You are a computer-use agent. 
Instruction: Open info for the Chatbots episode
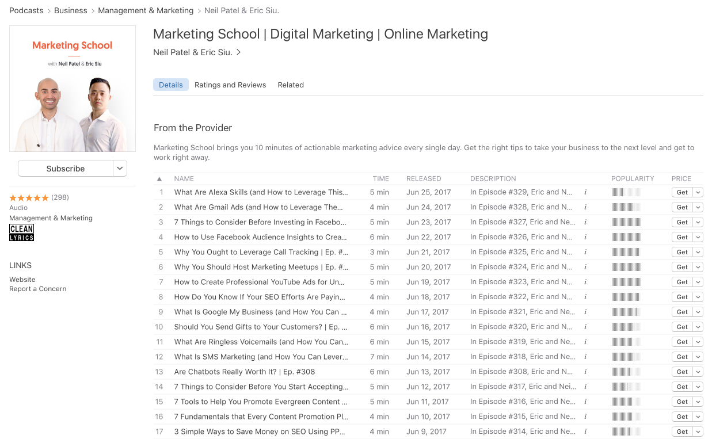(585, 372)
